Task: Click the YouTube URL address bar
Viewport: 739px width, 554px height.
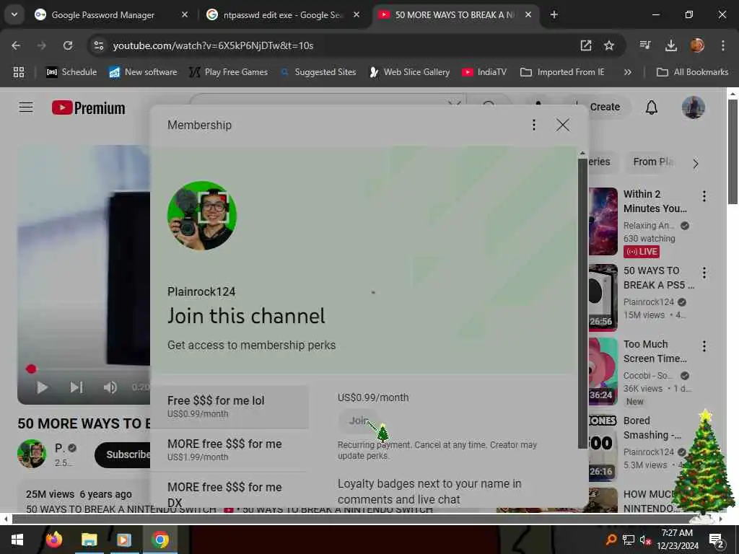Action: [x=330, y=45]
